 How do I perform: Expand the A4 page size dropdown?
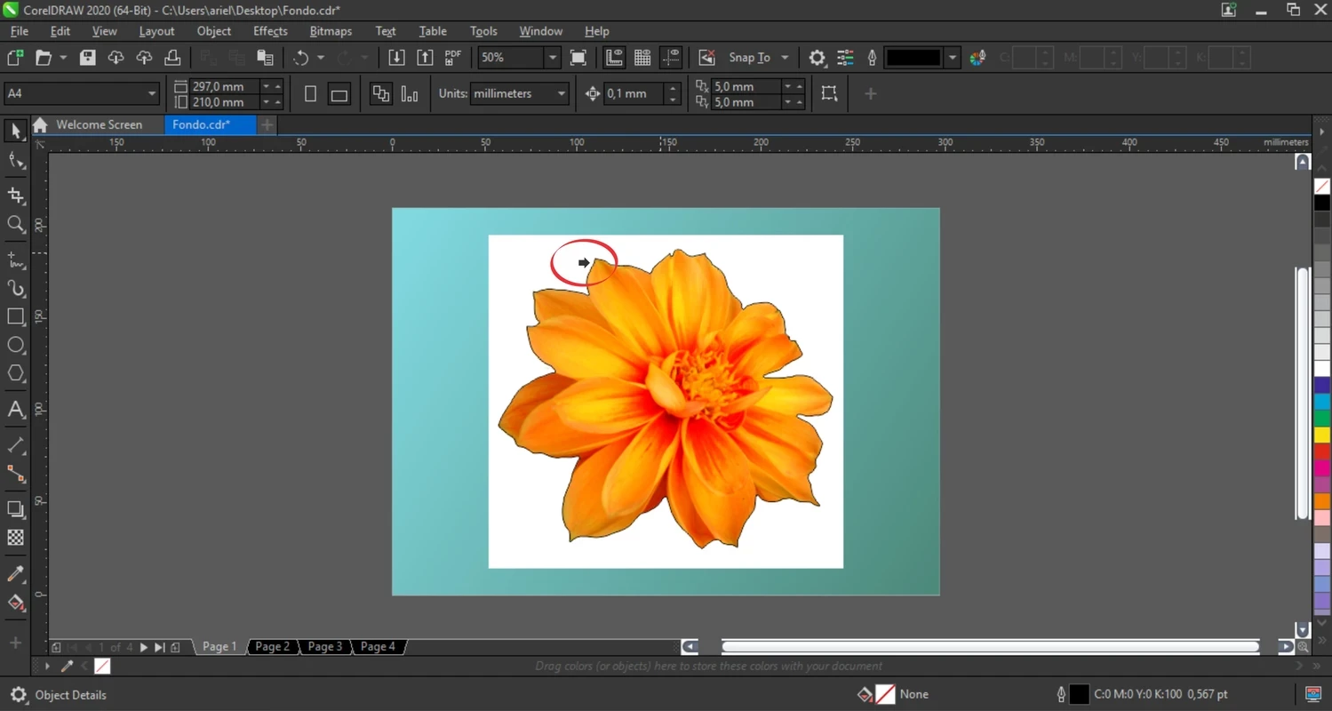[x=151, y=93]
